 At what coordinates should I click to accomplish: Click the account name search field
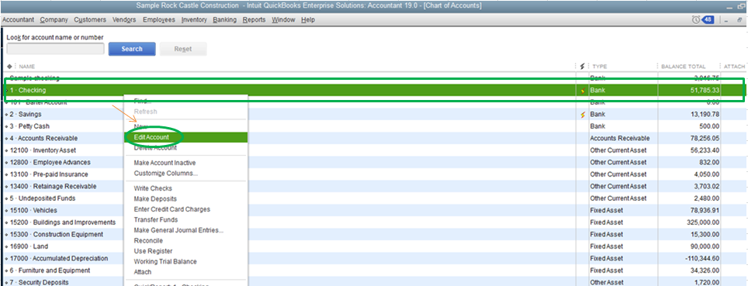tap(55, 49)
